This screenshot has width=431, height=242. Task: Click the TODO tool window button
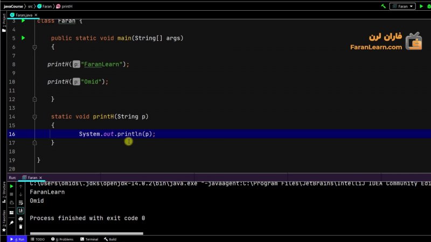pos(39,239)
